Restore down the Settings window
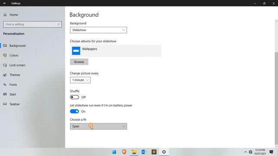Screen dimensions: 278x156 [264, 3]
